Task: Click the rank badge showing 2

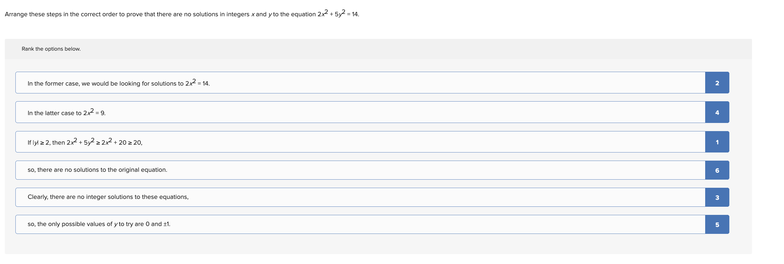Action: pos(717,82)
